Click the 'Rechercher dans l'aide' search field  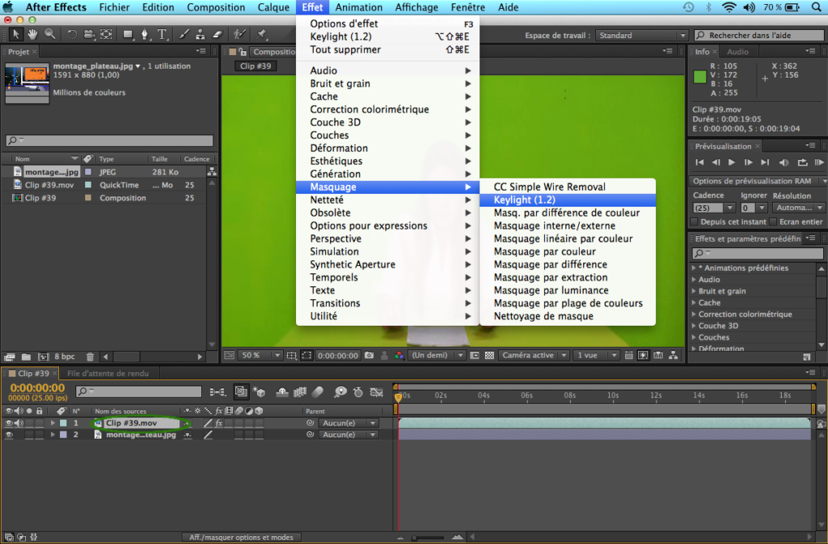760,36
